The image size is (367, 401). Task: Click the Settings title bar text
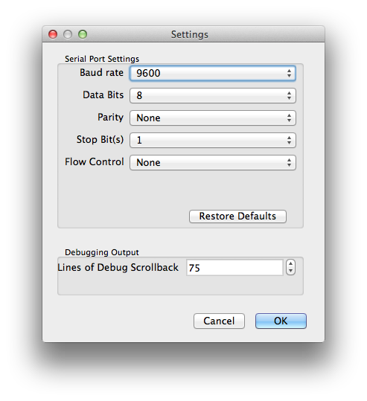(x=190, y=34)
